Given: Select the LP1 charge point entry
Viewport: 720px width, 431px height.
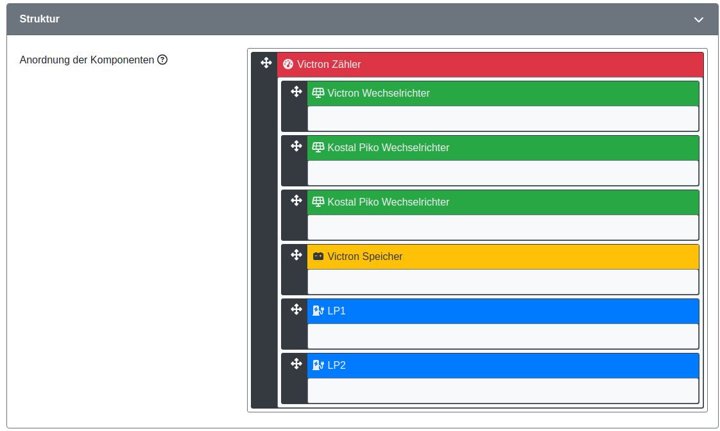Looking at the screenshot, I should tap(503, 311).
